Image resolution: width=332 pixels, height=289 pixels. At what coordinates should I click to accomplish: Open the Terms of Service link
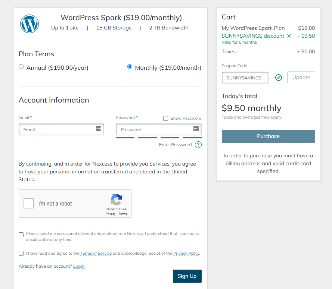96,253
